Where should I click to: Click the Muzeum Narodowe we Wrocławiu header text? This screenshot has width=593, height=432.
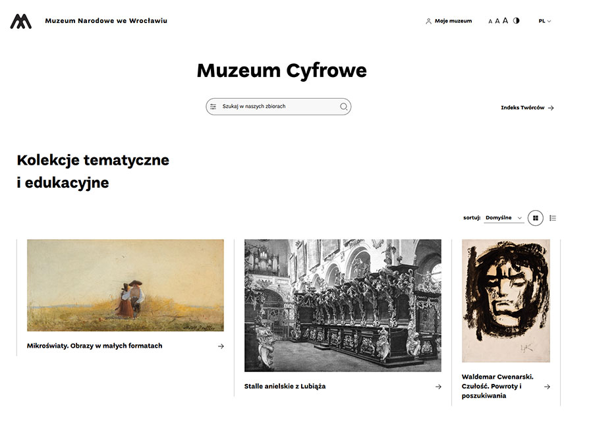105,20
